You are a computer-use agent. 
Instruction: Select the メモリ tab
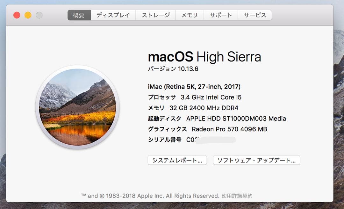(190, 15)
